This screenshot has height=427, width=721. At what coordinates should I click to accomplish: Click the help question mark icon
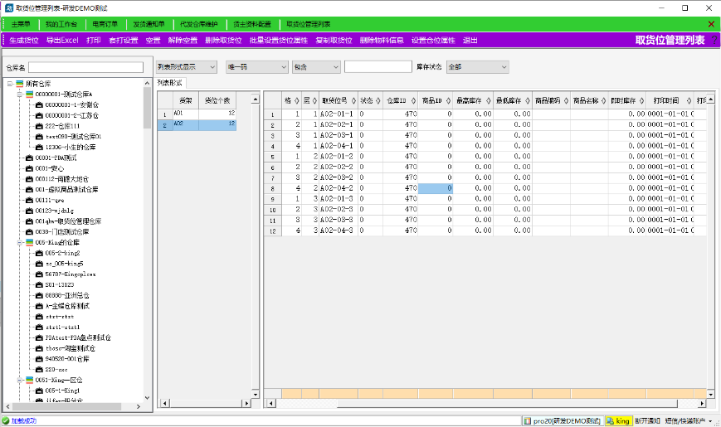pyautogui.click(x=713, y=40)
